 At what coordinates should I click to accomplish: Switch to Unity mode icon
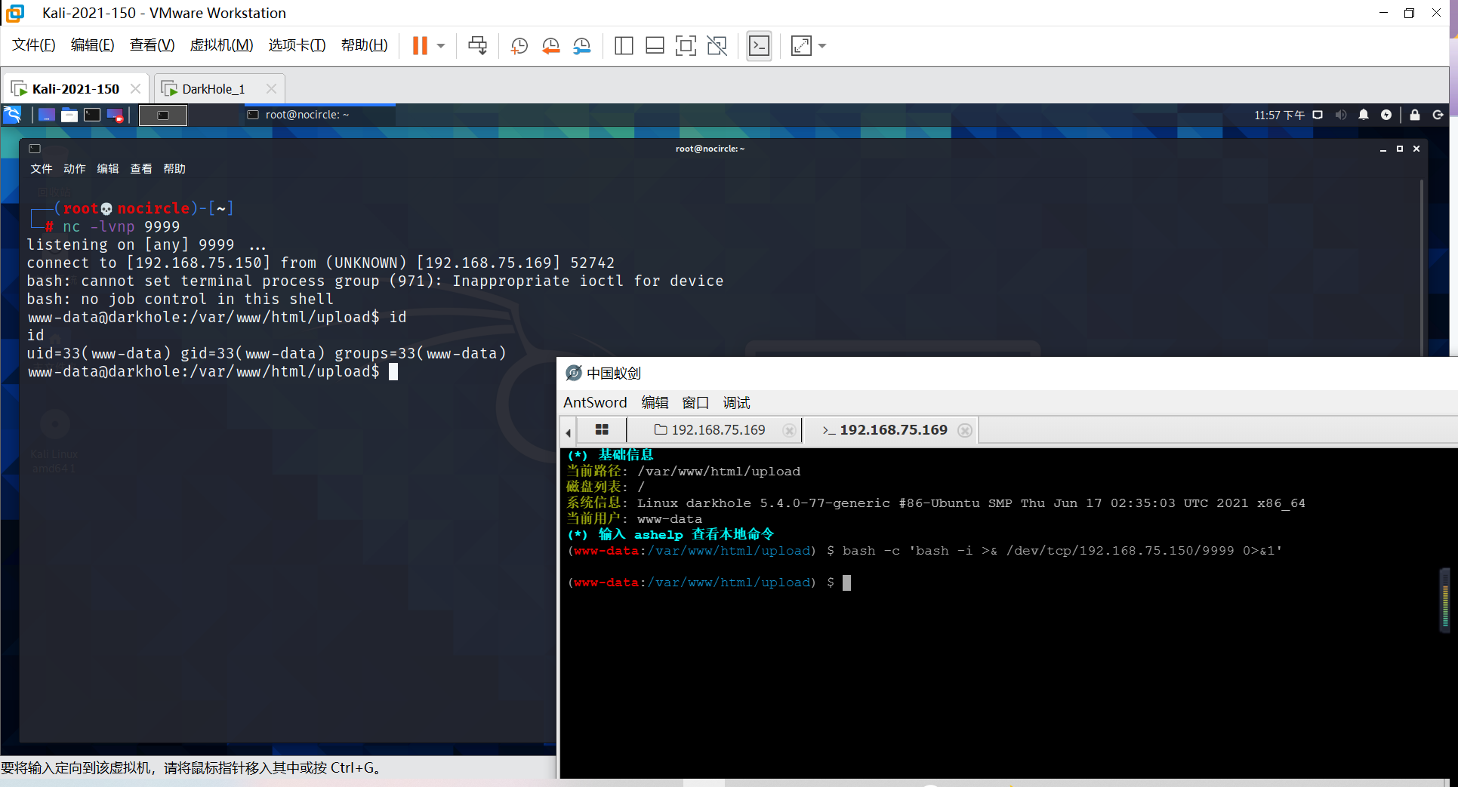tap(717, 46)
